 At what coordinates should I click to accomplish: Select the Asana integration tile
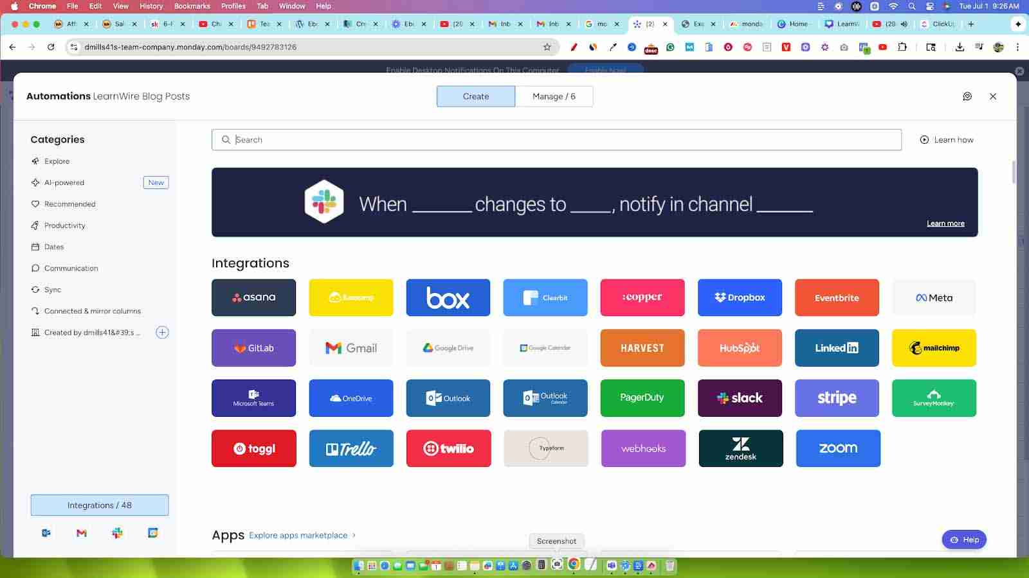pyautogui.click(x=253, y=297)
